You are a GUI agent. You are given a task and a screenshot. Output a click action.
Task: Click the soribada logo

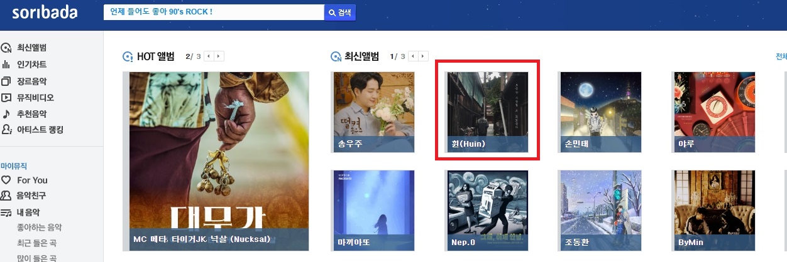pos(44,13)
